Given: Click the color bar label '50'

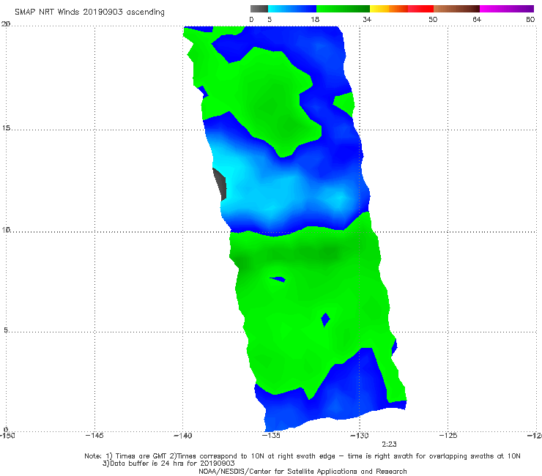Looking at the screenshot, I should (433, 19).
